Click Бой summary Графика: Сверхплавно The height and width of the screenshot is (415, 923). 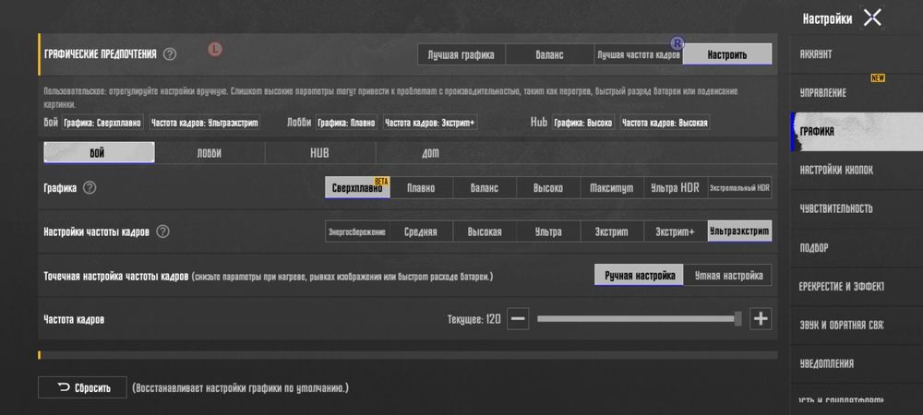tap(102, 123)
